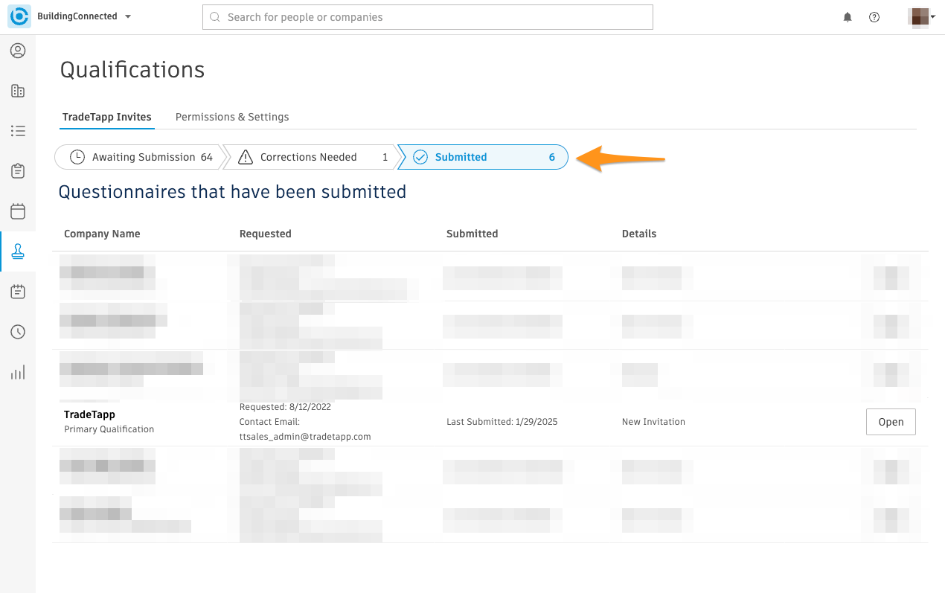Switch to the TradeTapp Invites tab
This screenshot has height=593, width=945.
pos(107,117)
